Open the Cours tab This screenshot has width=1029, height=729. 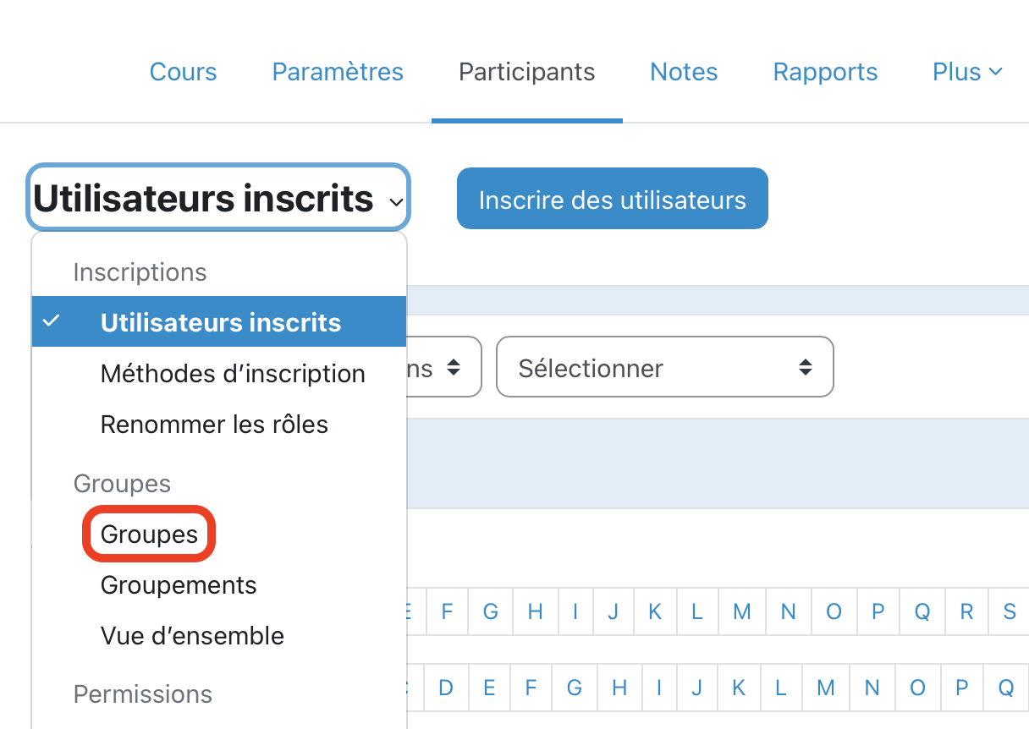183,72
